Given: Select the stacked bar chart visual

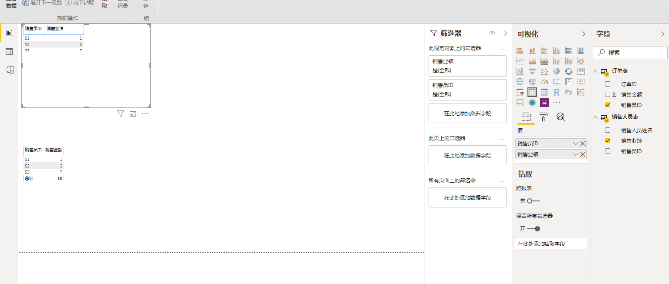Looking at the screenshot, I should click(520, 50).
